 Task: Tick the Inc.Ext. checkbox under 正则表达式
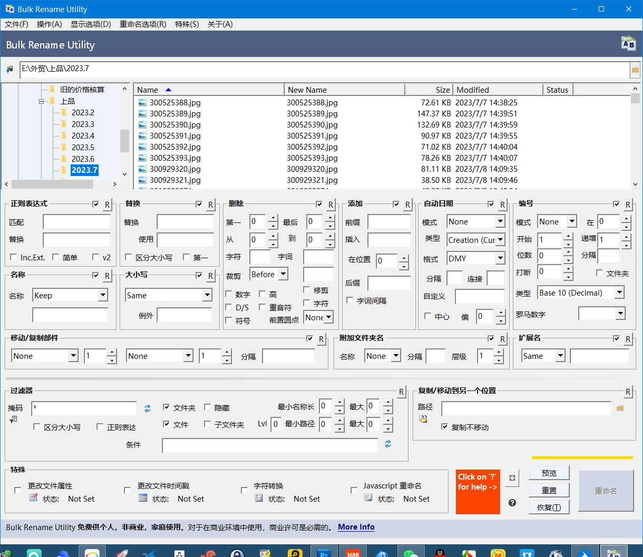coord(14,257)
